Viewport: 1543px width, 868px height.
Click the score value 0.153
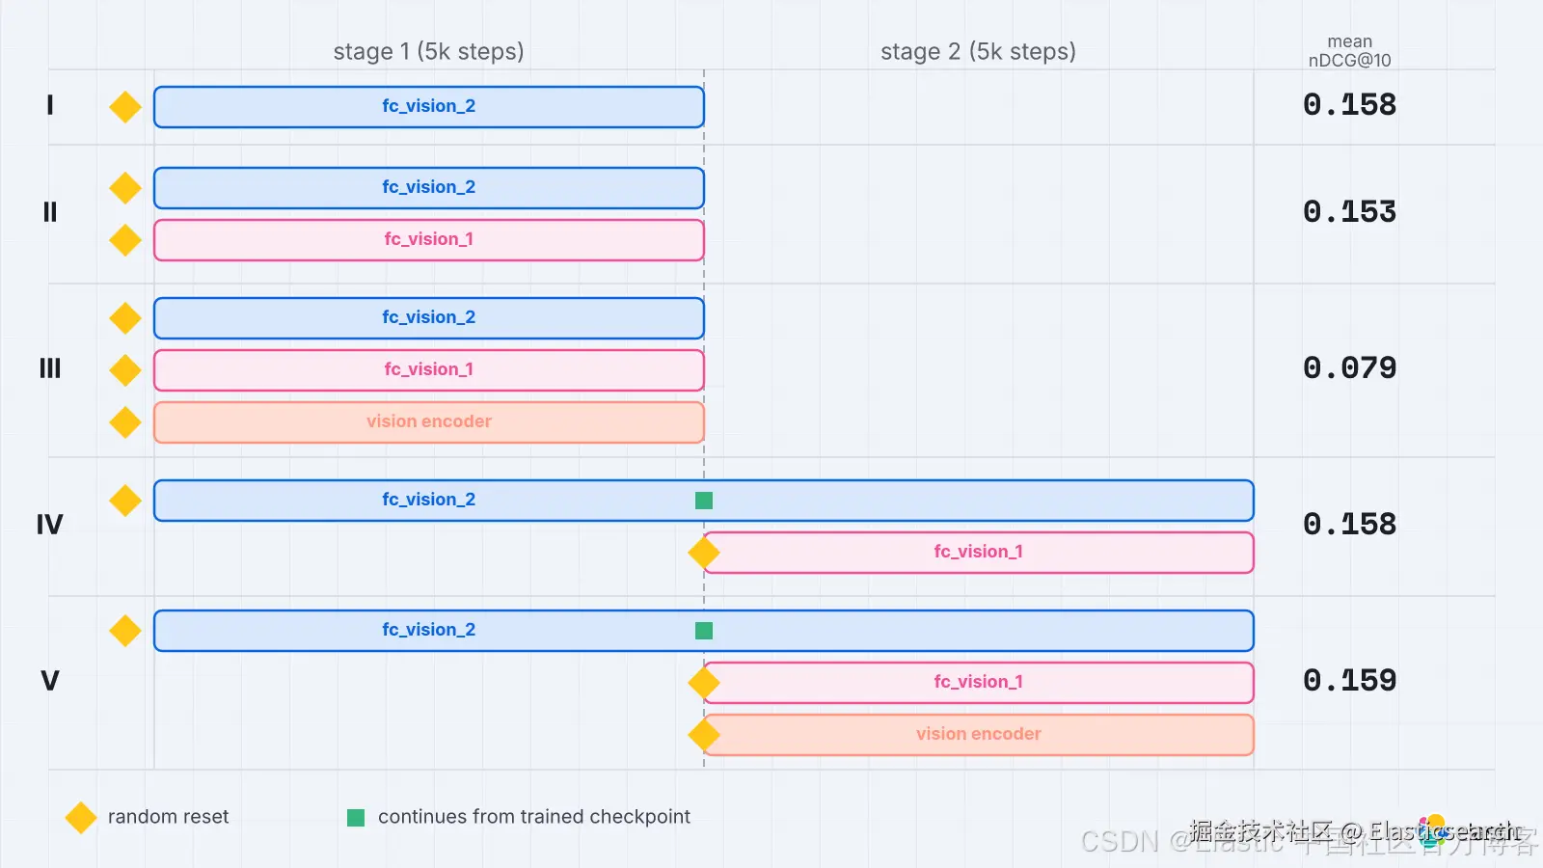coord(1350,212)
